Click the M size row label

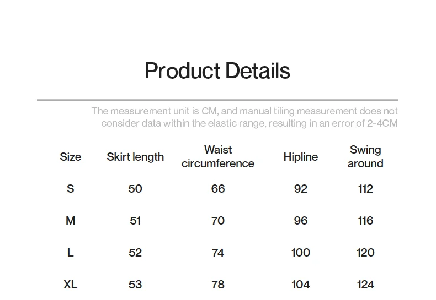click(x=70, y=221)
